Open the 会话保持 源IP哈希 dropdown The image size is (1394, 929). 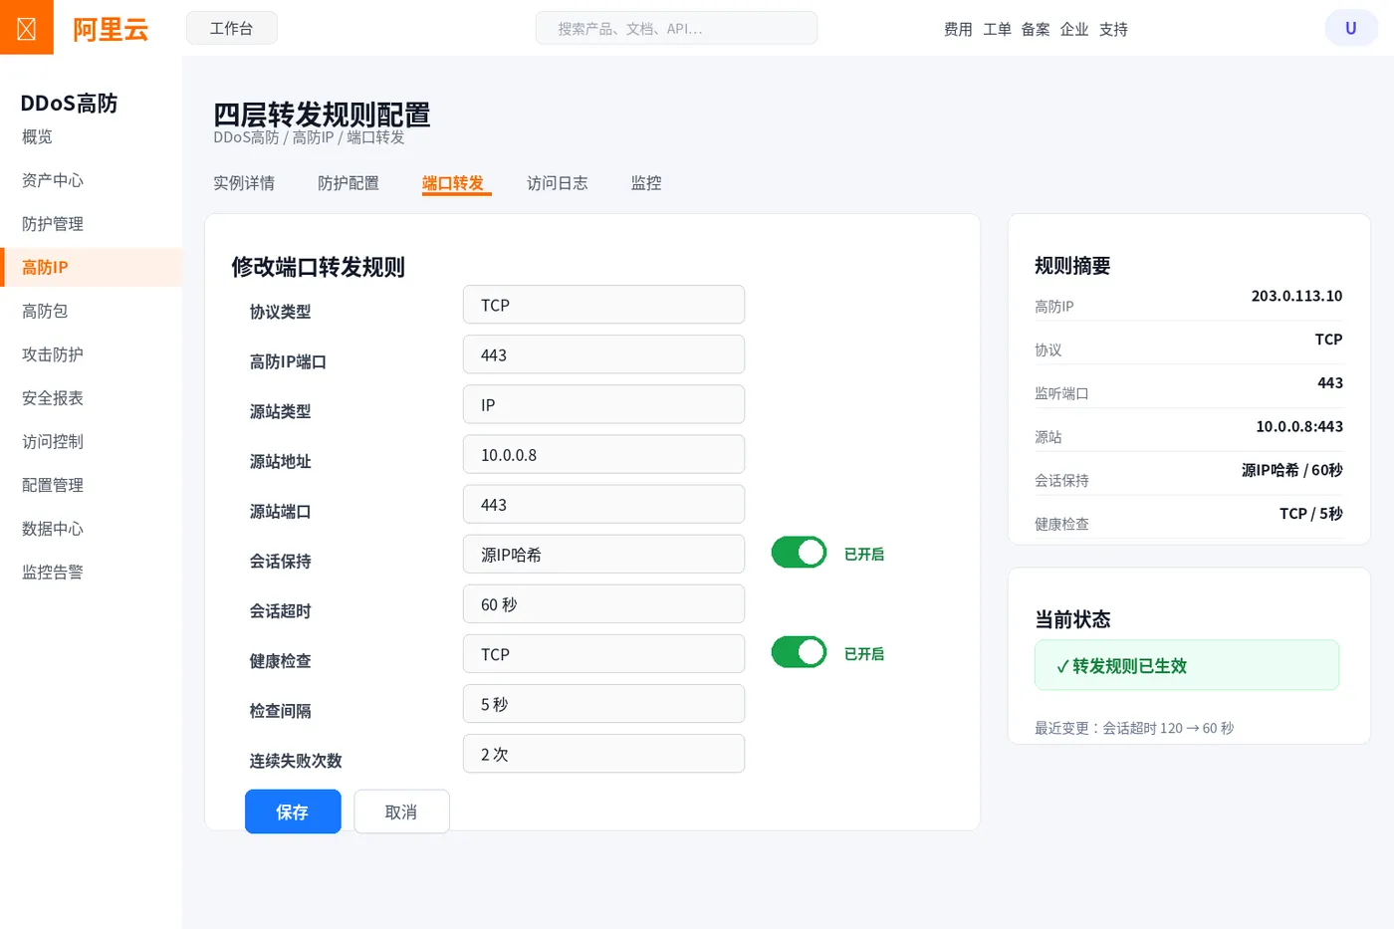603,554
